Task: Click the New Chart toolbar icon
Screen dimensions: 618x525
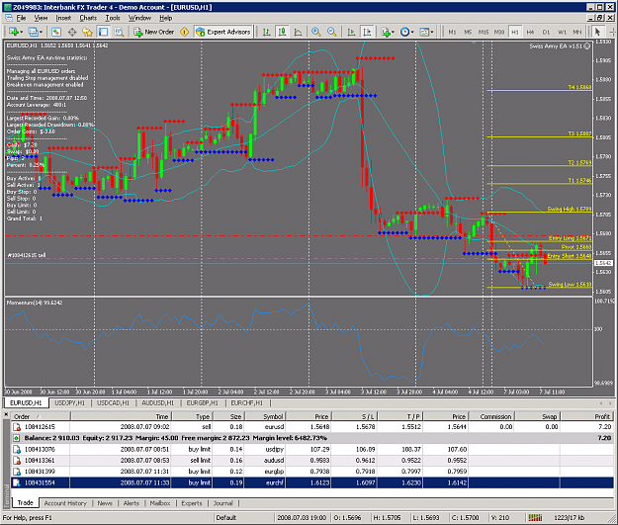Action: tap(13, 32)
